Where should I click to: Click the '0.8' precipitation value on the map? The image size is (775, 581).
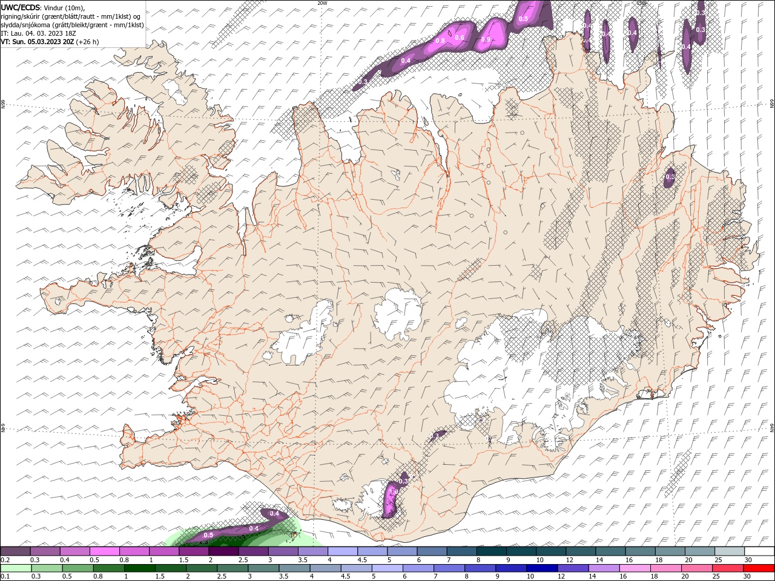[x=440, y=41]
